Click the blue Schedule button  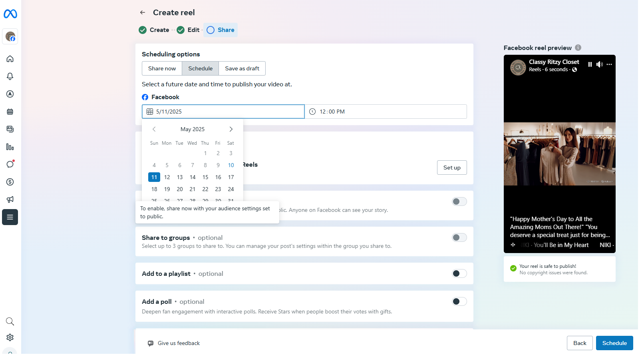[x=614, y=343]
